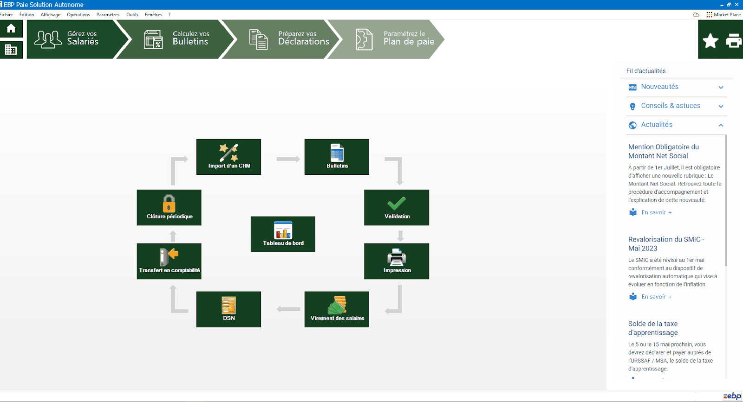The height and width of the screenshot is (402, 743).
Task: Open the Opérations menu
Action: 78,15
